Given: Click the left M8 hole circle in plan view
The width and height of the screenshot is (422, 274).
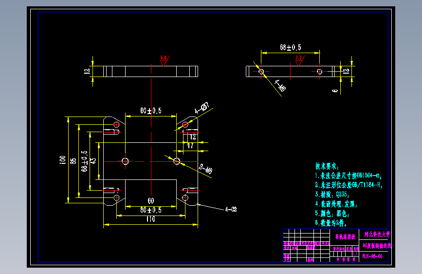Looking at the screenshot, I should coord(126,161).
